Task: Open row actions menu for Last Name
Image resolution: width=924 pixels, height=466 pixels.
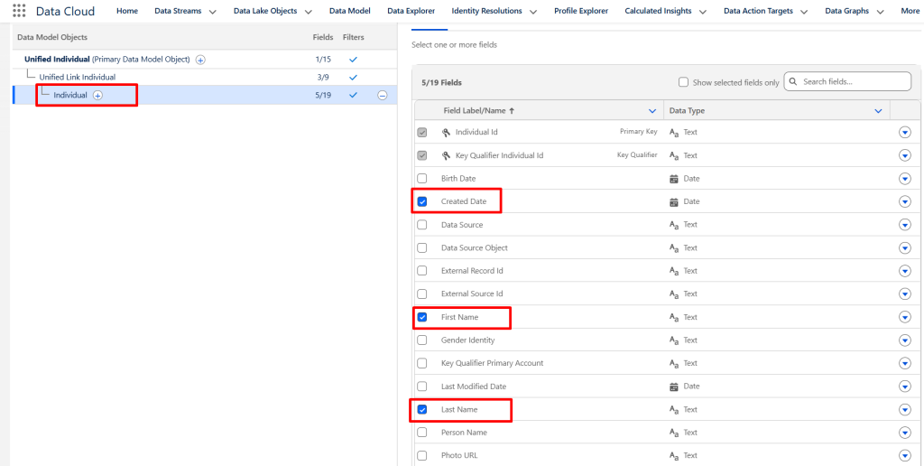Action: coord(906,410)
